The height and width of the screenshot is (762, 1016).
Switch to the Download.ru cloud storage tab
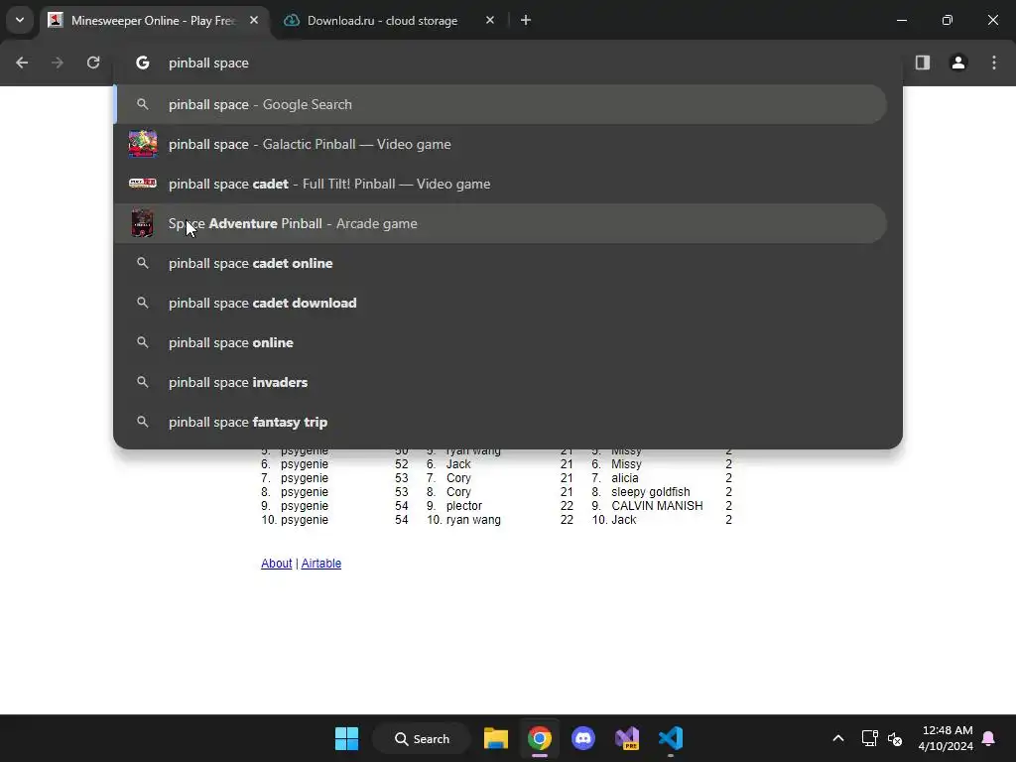[382, 20]
